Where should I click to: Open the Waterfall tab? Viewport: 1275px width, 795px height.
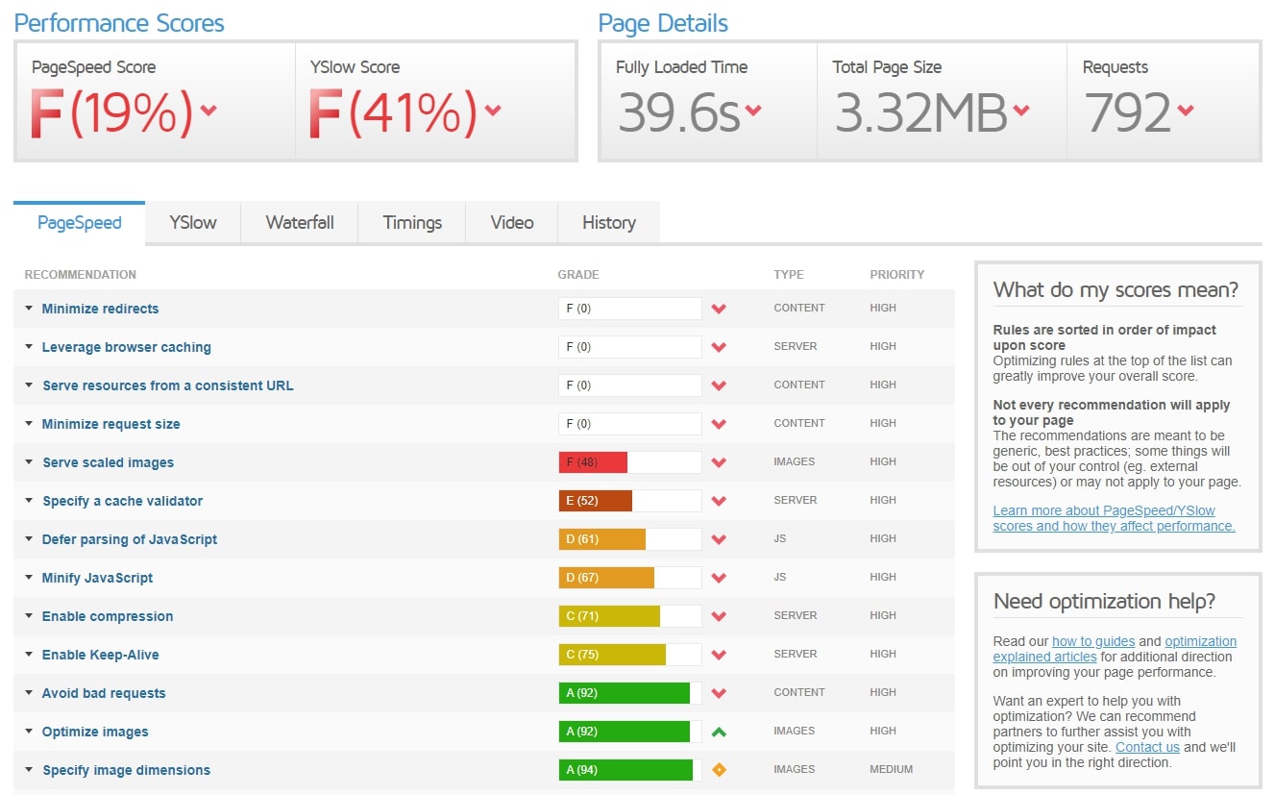tap(300, 223)
